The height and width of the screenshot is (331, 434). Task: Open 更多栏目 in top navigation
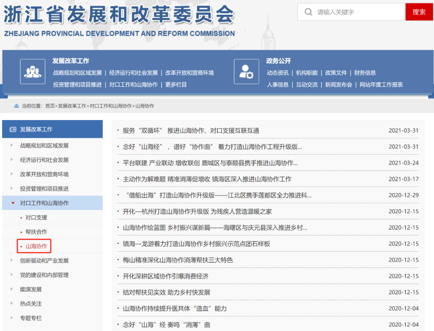coord(176,85)
